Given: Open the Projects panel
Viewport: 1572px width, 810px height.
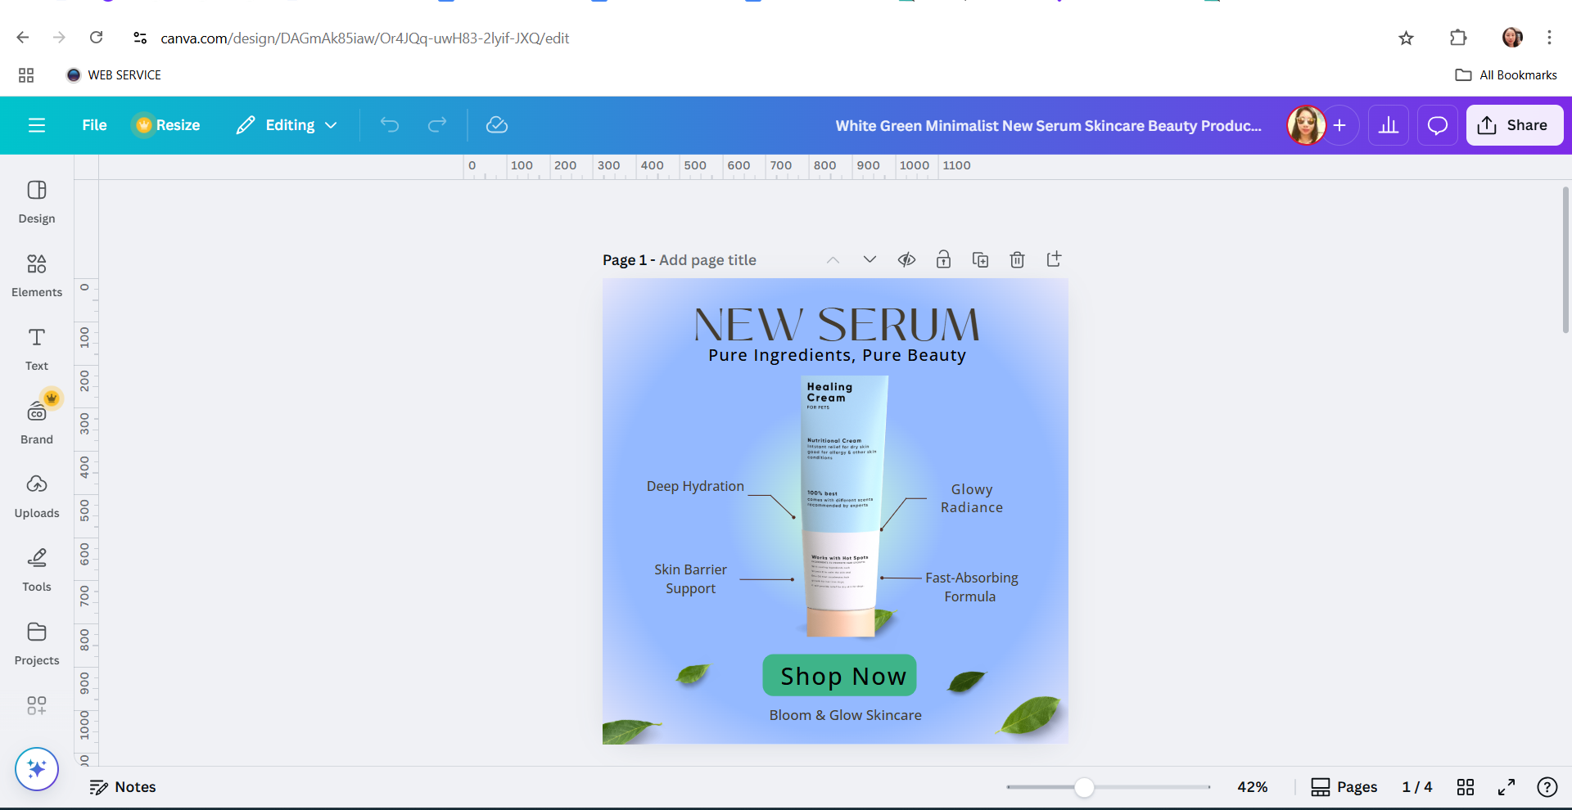Looking at the screenshot, I should click(x=37, y=643).
